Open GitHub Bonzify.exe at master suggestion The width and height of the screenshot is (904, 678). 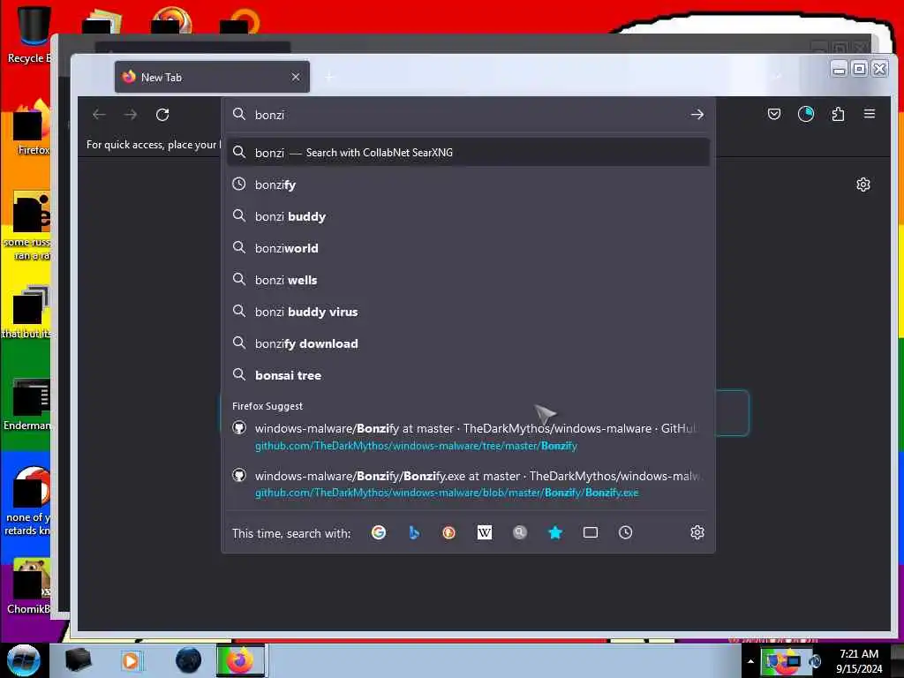click(468, 484)
